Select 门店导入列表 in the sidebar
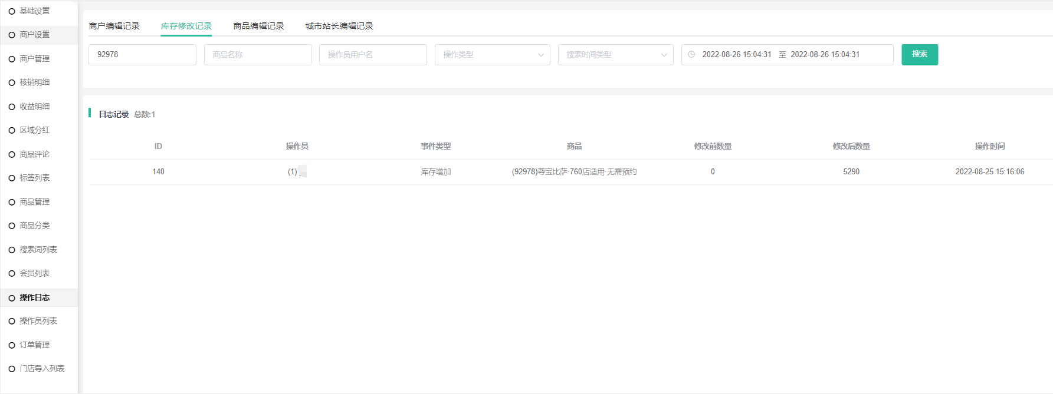1053x394 pixels. [x=42, y=369]
